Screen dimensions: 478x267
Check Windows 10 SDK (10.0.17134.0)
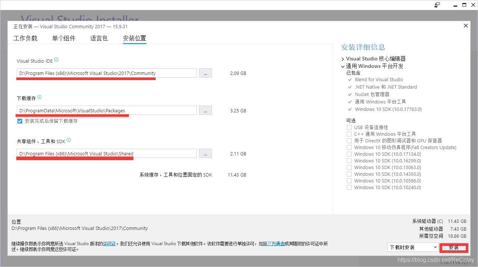(x=349, y=154)
